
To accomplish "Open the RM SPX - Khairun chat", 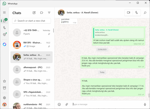I will [x=31, y=45].
